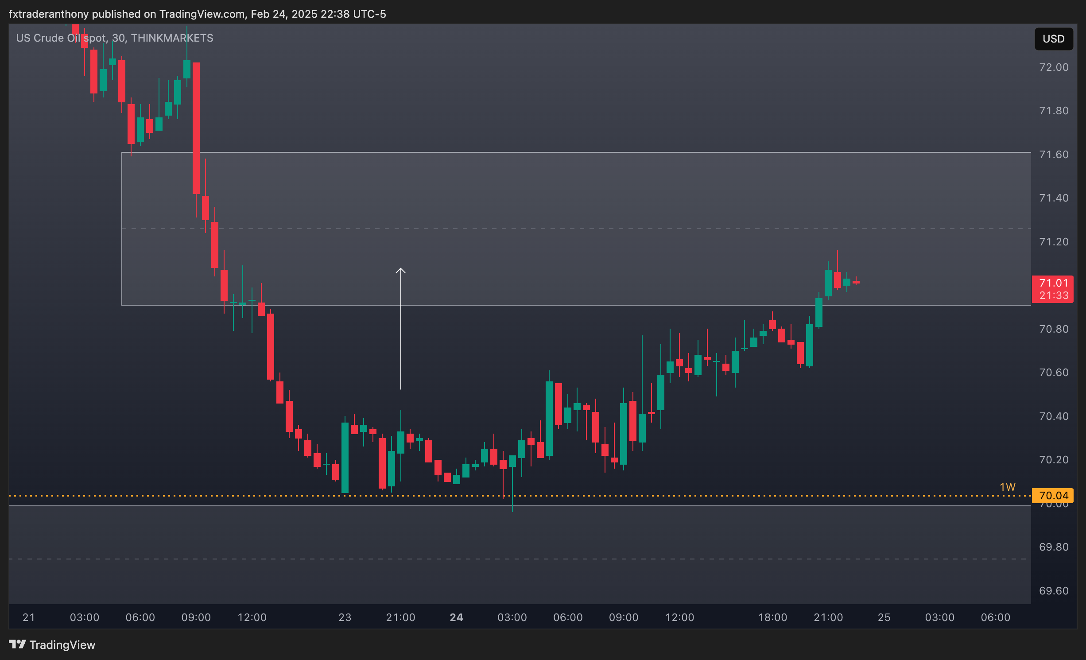Click the 69.80 price axis label
The width and height of the screenshot is (1086, 660).
pyautogui.click(x=1054, y=547)
